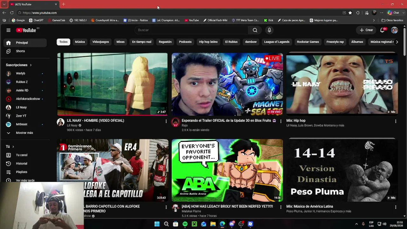Open the YouTube guide hamburger menu
The height and width of the screenshot is (229, 407).
coord(9,30)
